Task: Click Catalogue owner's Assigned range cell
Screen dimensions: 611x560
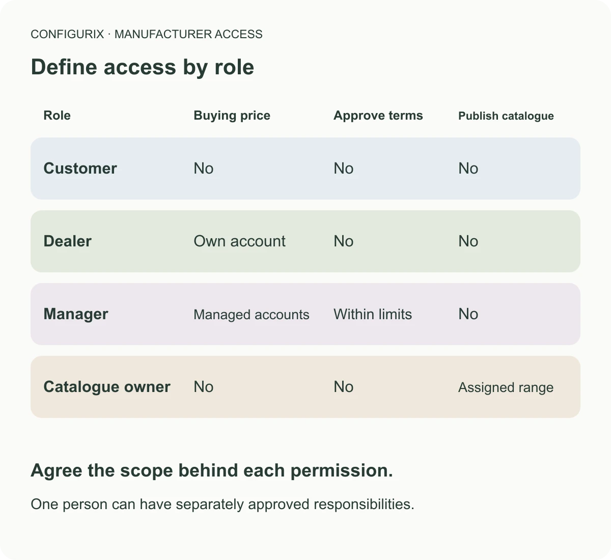Action: coord(506,387)
